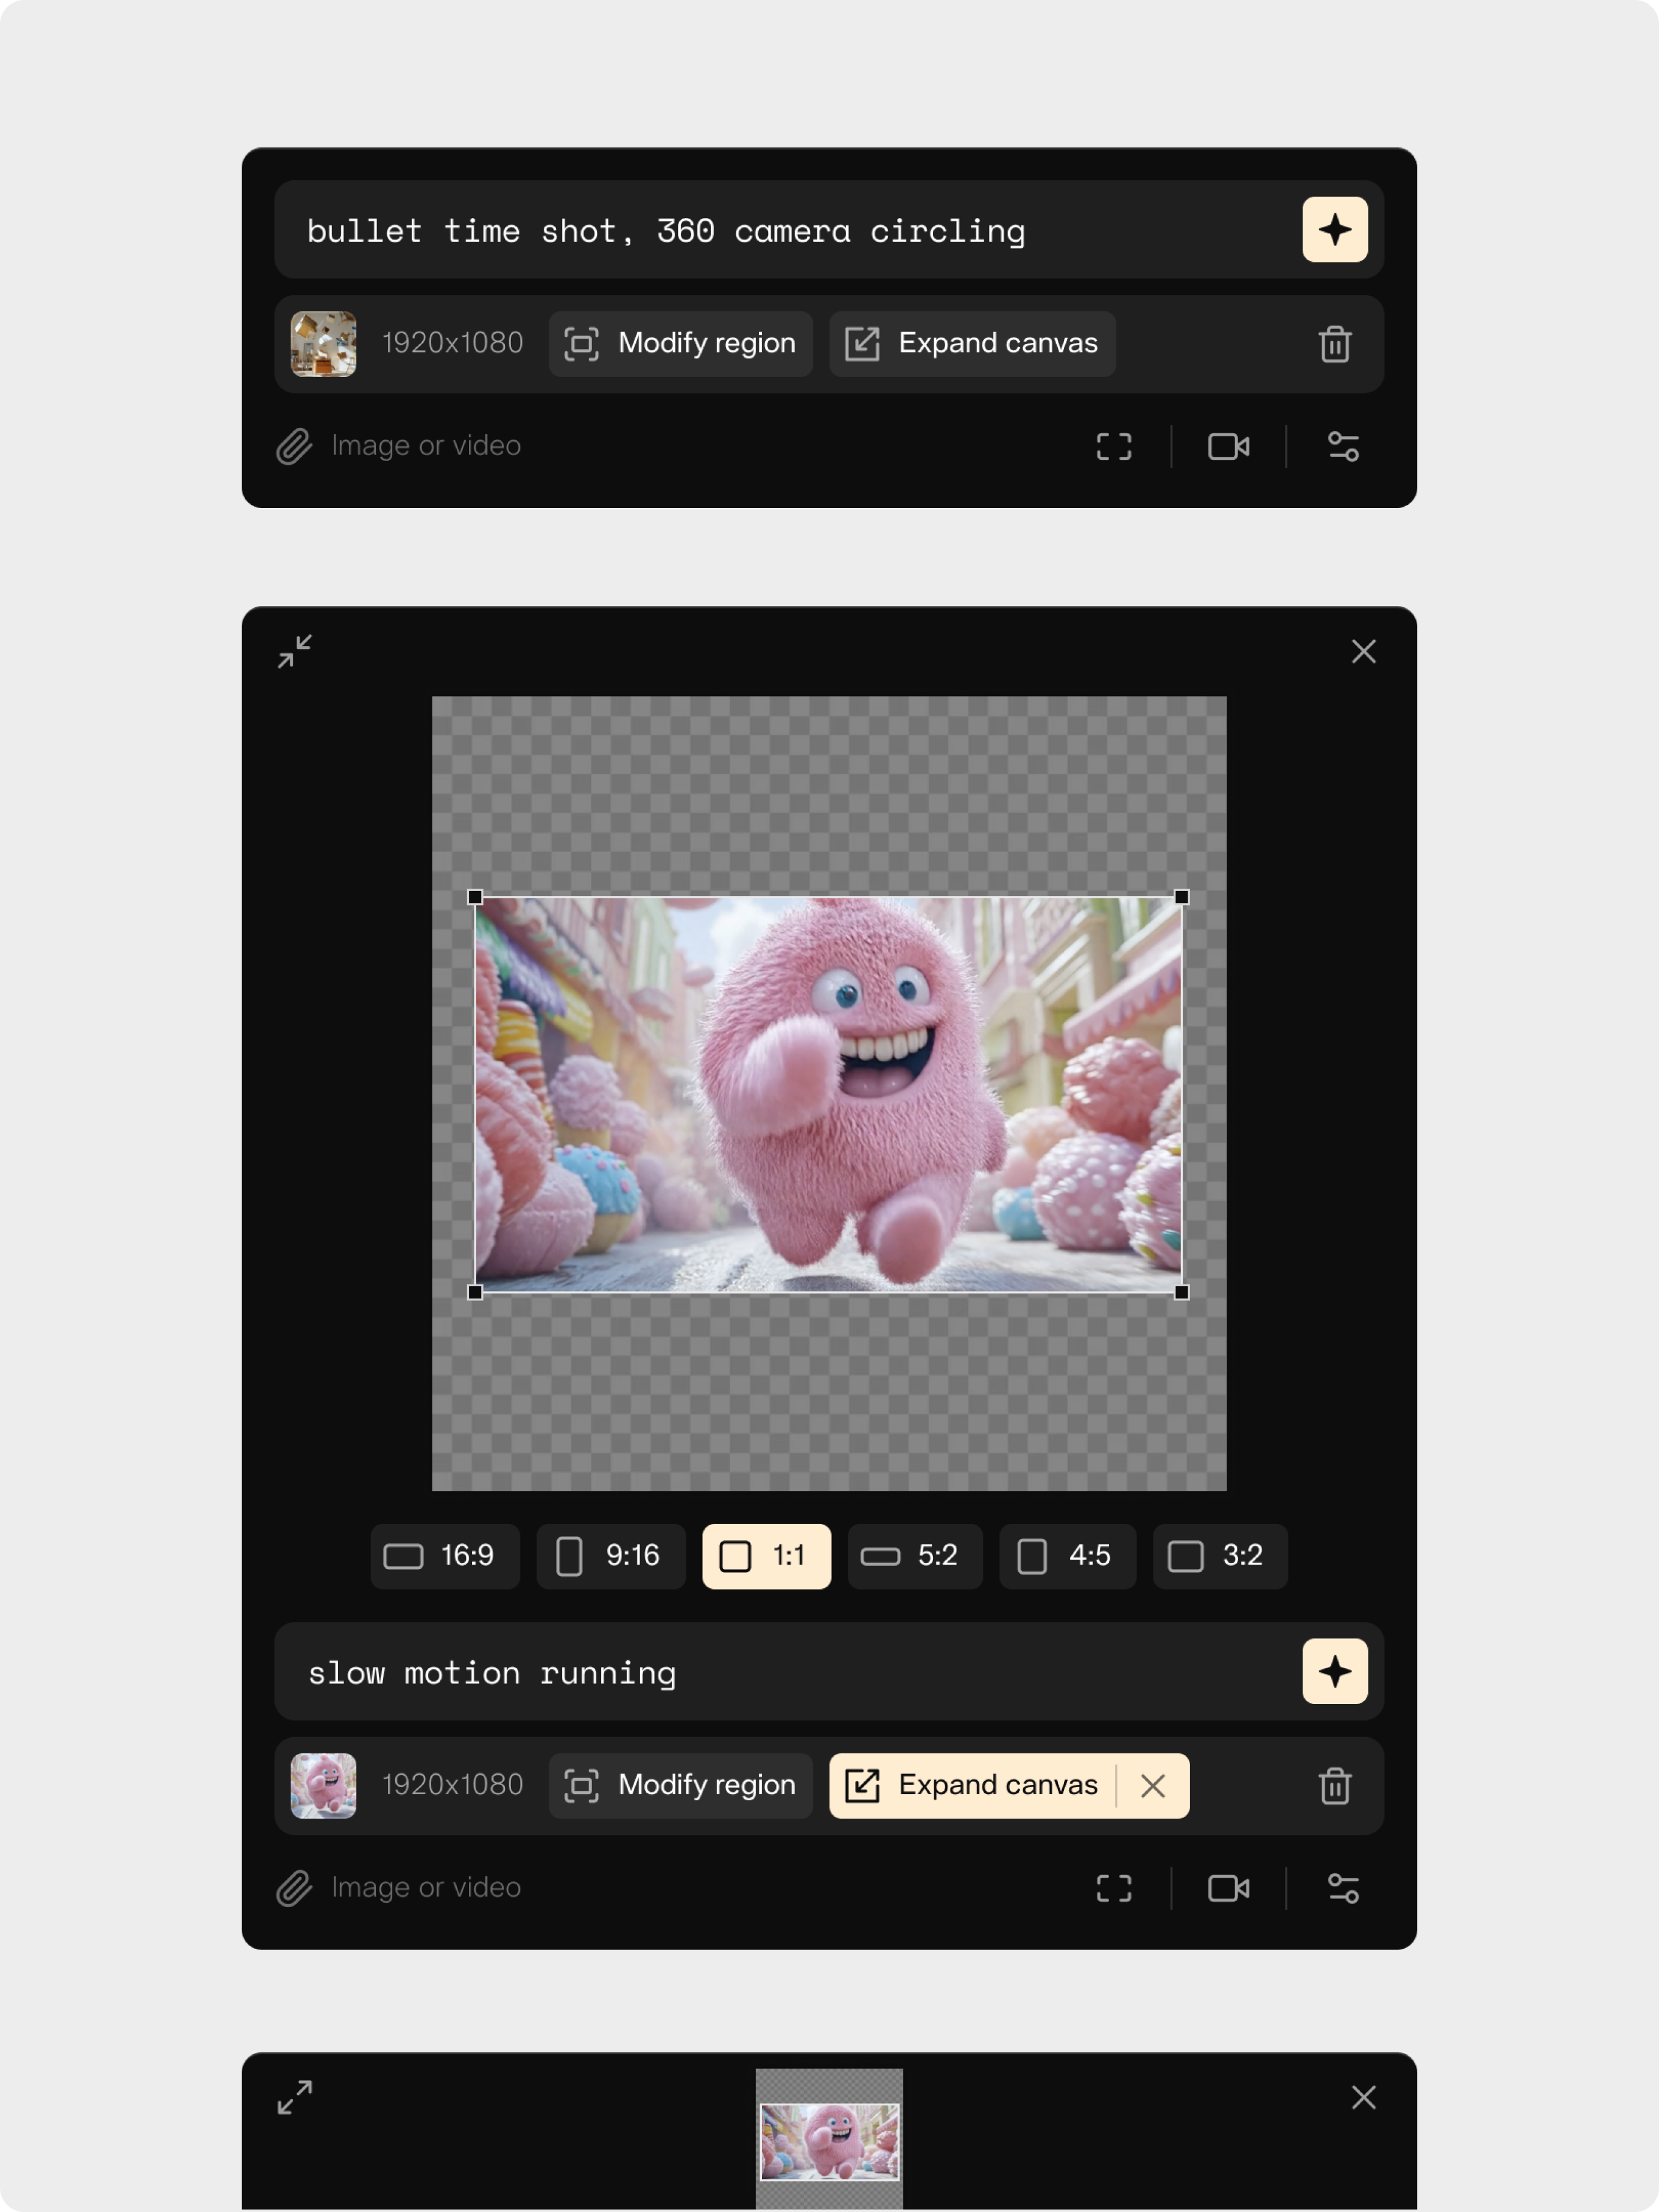
Task: Click sparkle generate button beside bullet time prompt
Action: coord(1334,229)
